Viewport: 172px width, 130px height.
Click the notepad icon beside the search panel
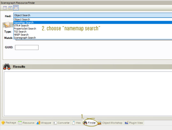click(7, 25)
